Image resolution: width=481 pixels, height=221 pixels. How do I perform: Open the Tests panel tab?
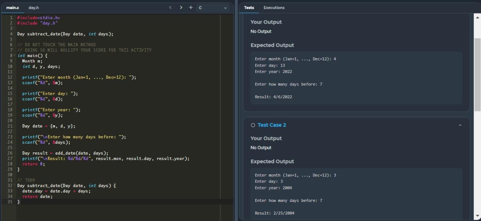249,7
